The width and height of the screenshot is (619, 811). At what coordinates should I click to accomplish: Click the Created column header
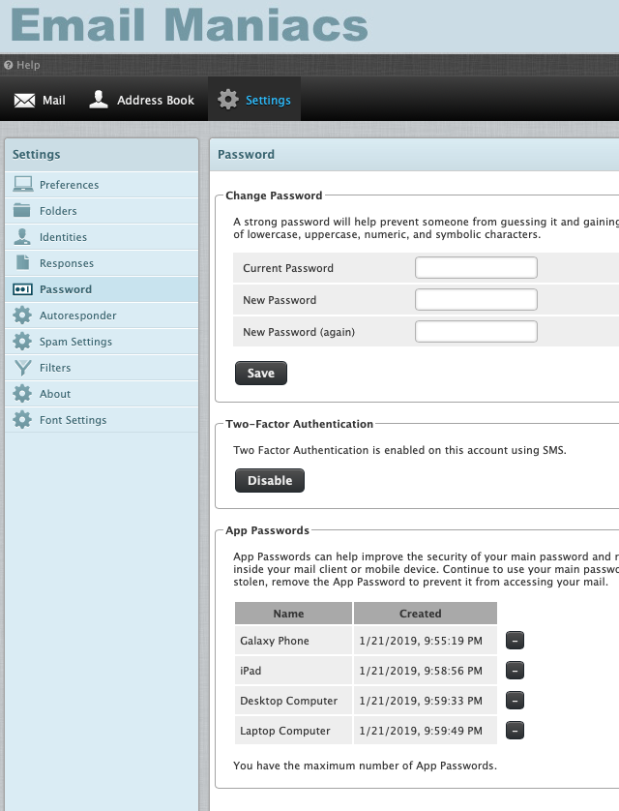tap(426, 613)
